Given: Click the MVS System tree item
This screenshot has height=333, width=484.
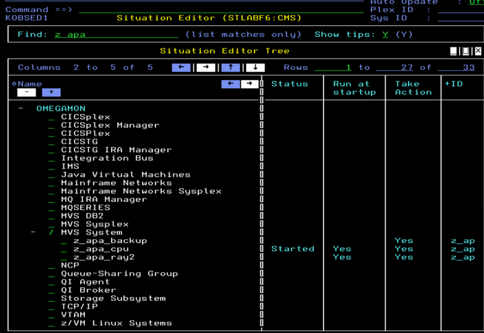Looking at the screenshot, I should (92, 232).
